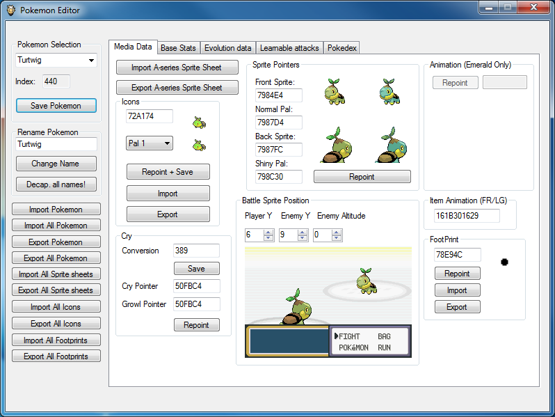The height and width of the screenshot is (417, 555).
Task: Click the Back Sprite pointer field
Action: click(x=279, y=150)
